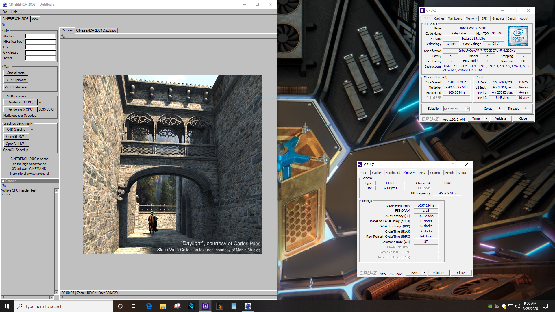Open the Windows Start menu
Image resolution: width=555 pixels, height=312 pixels.
(7, 306)
